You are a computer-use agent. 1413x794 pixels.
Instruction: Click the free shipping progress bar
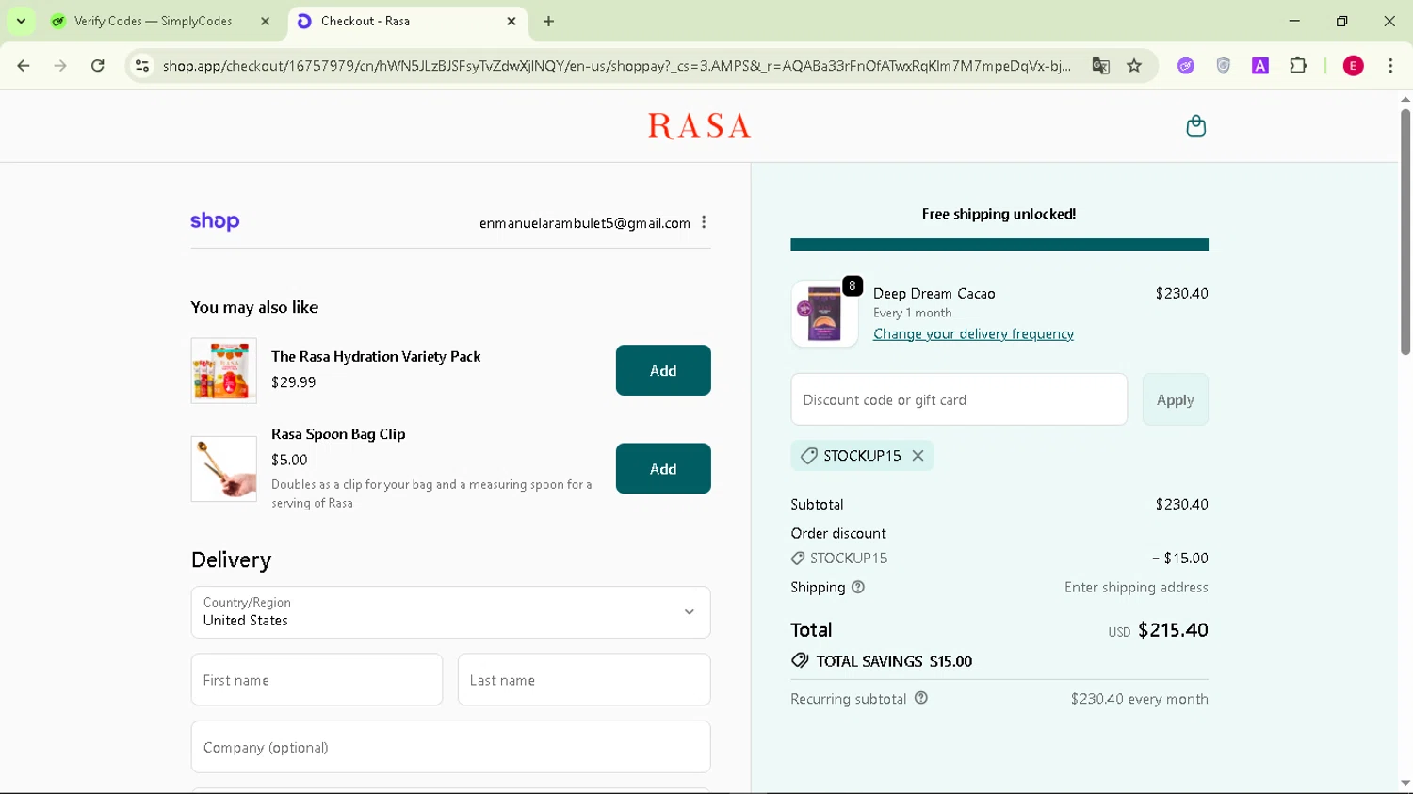999,245
